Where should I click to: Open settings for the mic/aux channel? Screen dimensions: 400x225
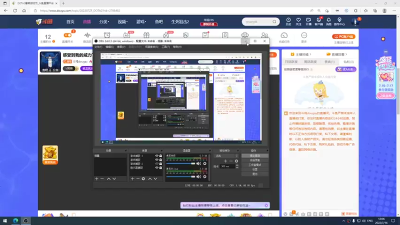[204, 176]
